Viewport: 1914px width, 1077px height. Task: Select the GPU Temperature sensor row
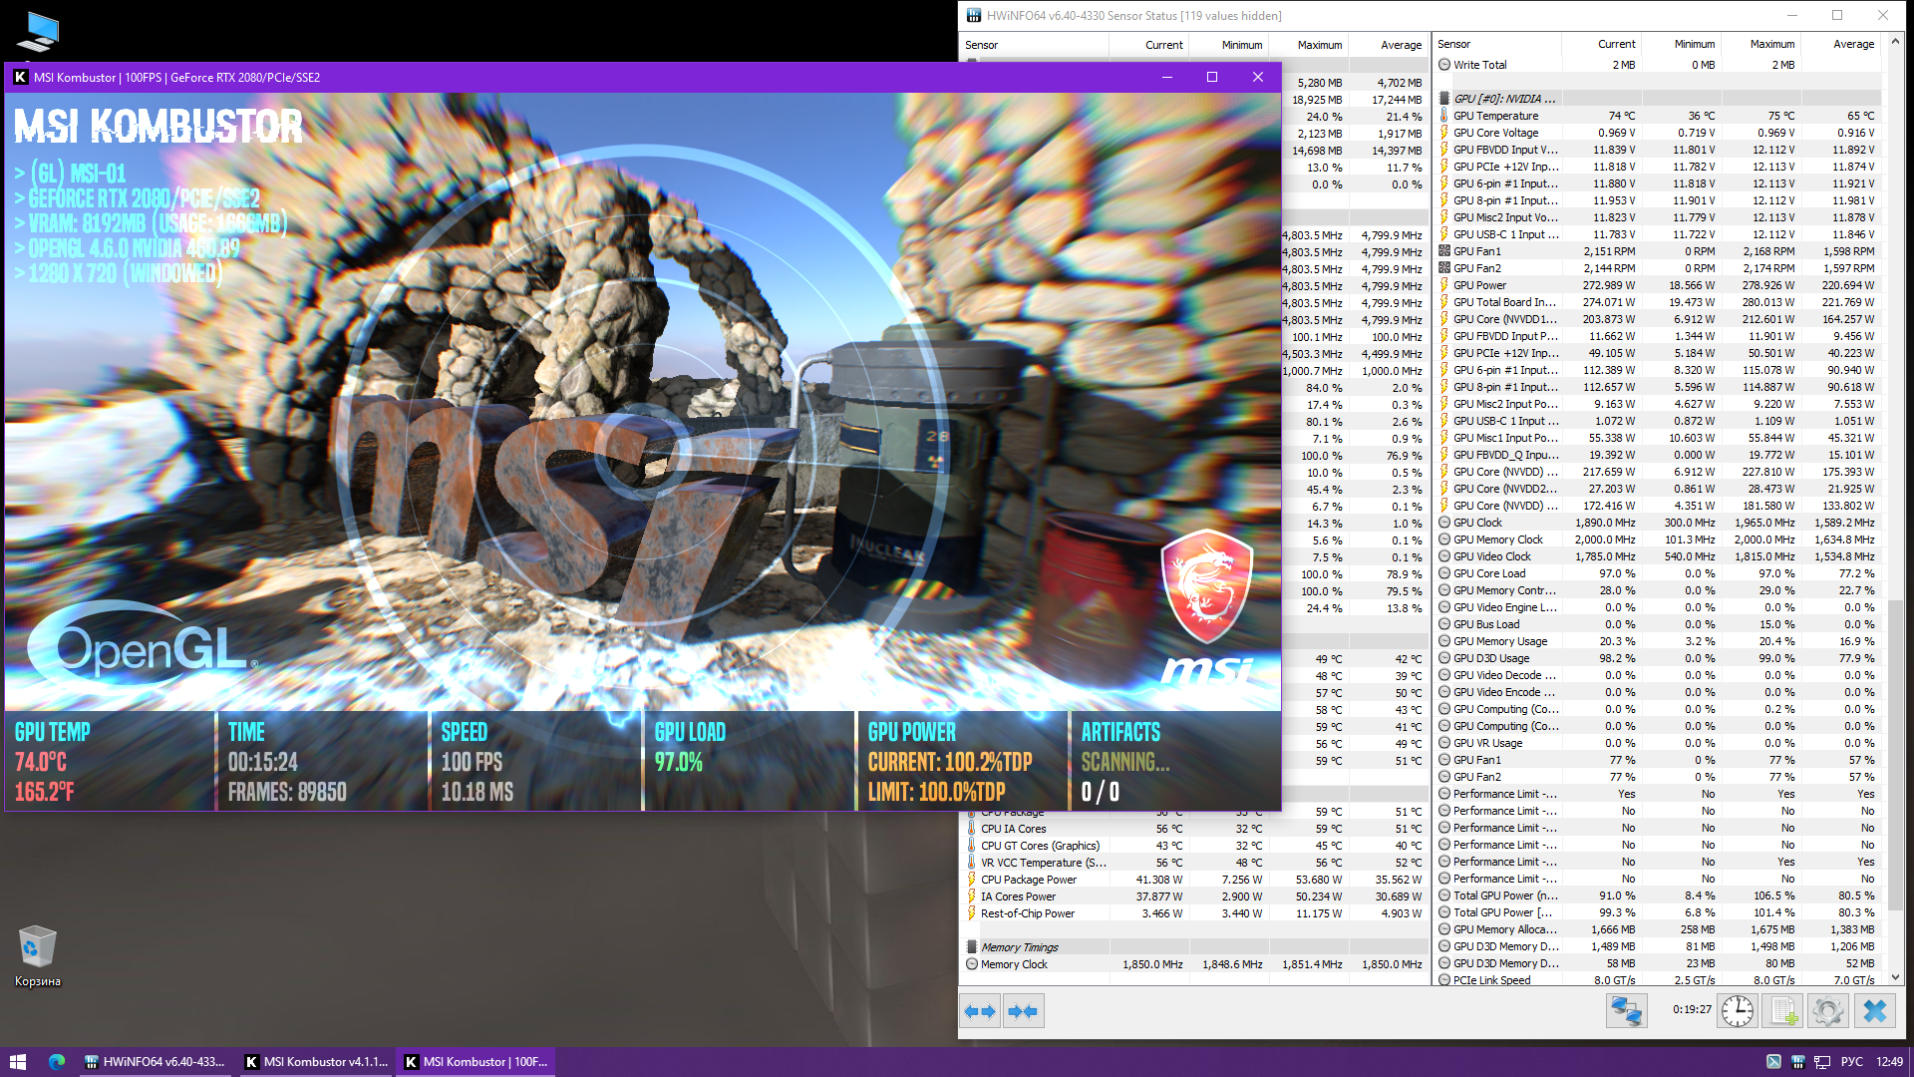pos(1495,116)
